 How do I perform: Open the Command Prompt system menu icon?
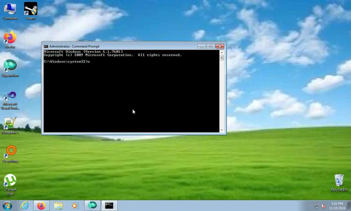tap(46, 46)
